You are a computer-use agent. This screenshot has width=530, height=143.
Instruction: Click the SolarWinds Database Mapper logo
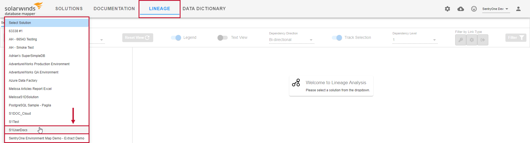pyautogui.click(x=24, y=9)
